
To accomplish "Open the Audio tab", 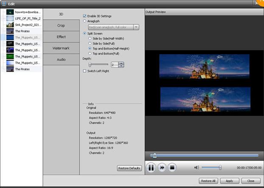I will tap(61, 60).
